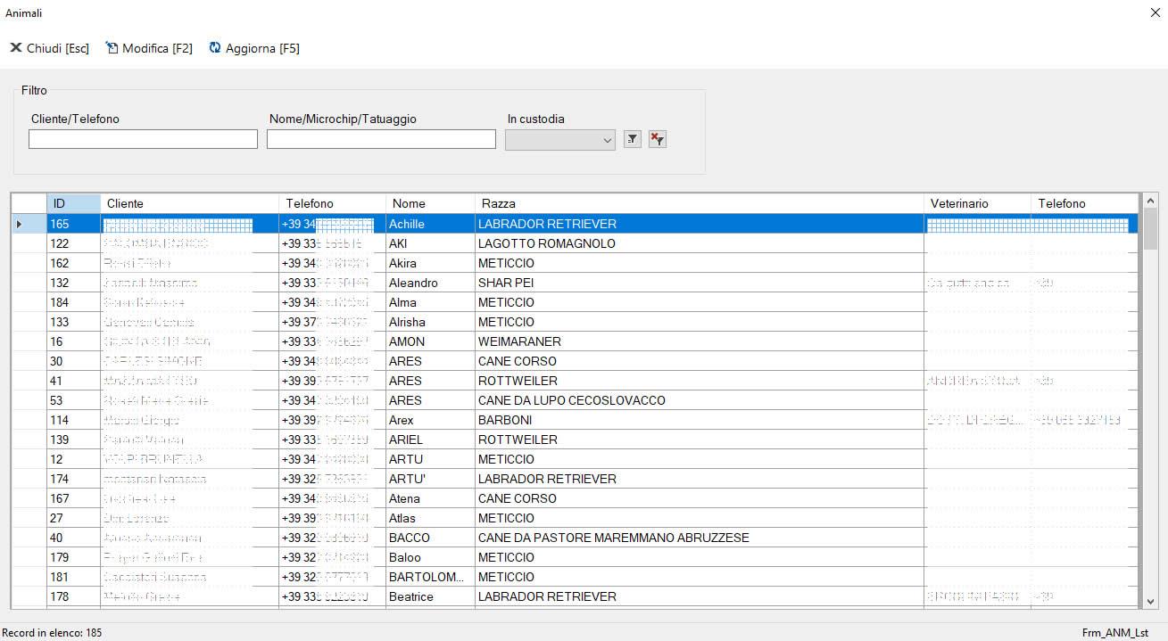Screen dimensions: 1168x641
Task: Apply filter using the funnel icon
Action: [x=633, y=139]
